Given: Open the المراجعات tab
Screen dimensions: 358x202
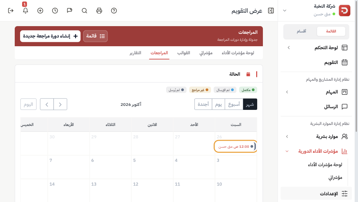Looking at the screenshot, I should pyautogui.click(x=159, y=53).
